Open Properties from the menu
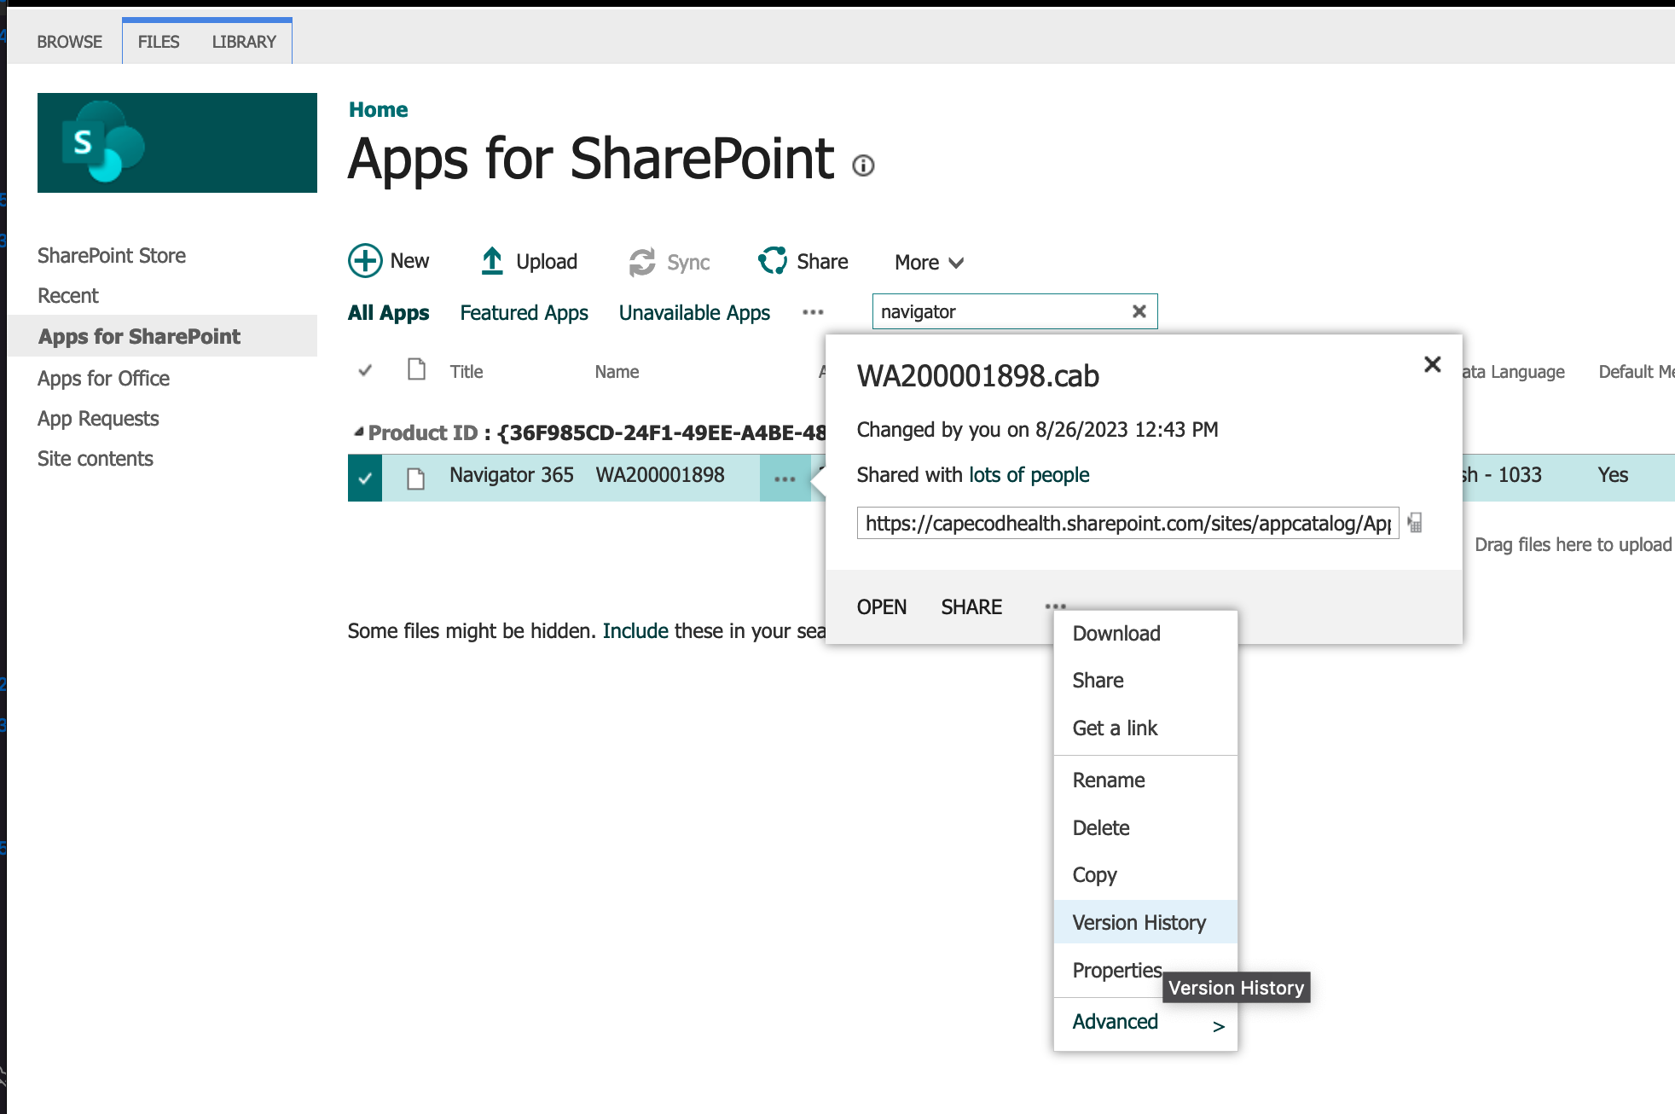The width and height of the screenshot is (1675, 1114). [1116, 971]
